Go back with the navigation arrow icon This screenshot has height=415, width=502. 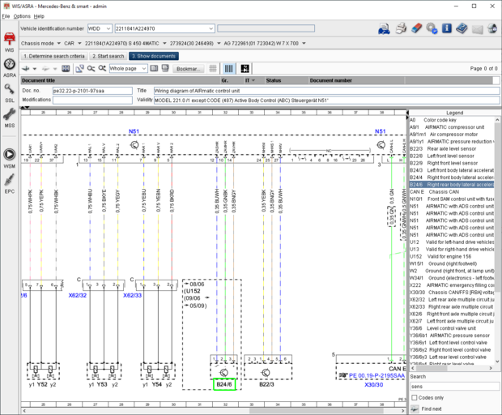[26, 69]
